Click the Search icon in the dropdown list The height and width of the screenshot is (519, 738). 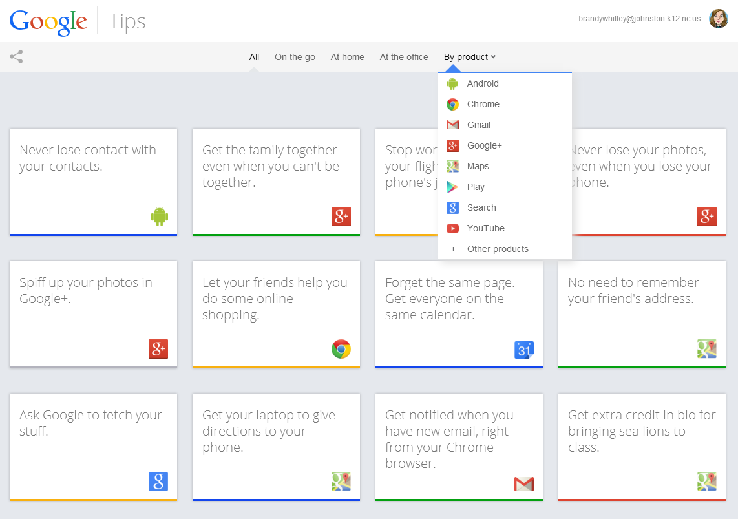click(452, 208)
